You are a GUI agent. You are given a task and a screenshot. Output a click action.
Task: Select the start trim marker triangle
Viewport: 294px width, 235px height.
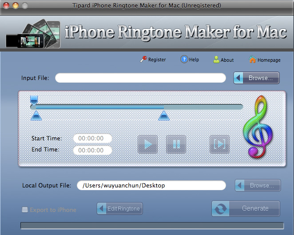36,116
